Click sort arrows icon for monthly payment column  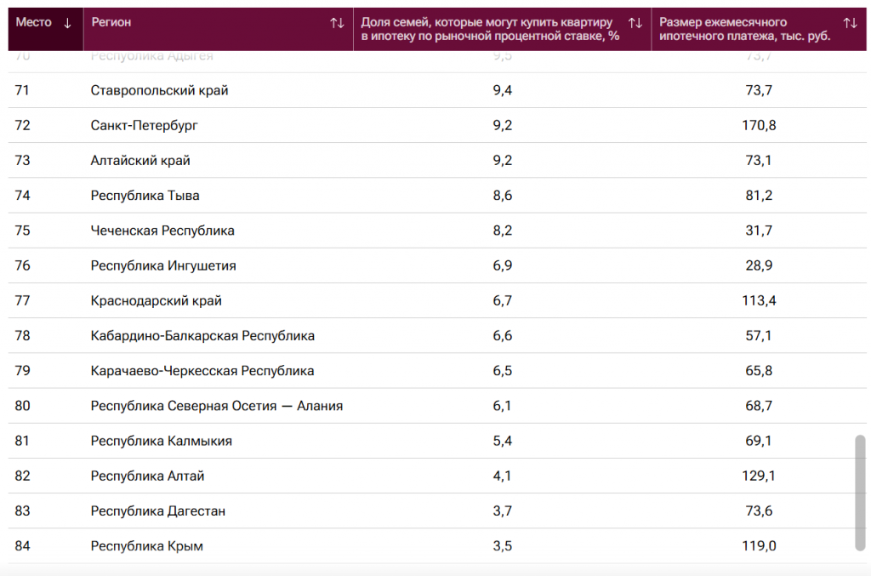tap(850, 23)
